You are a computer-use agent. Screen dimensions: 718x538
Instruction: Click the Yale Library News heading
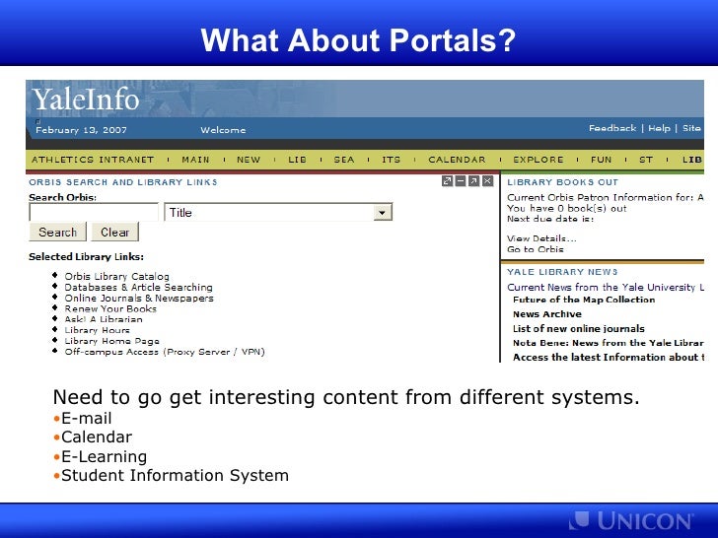(562, 272)
